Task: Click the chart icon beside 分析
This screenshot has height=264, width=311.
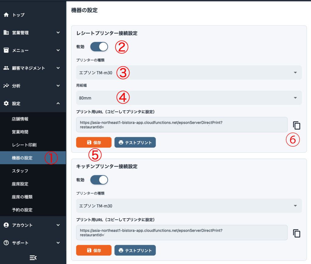Action: [x=6, y=86]
